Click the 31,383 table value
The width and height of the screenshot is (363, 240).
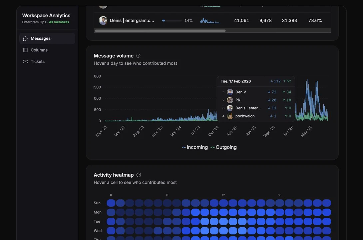pyautogui.click(x=289, y=20)
